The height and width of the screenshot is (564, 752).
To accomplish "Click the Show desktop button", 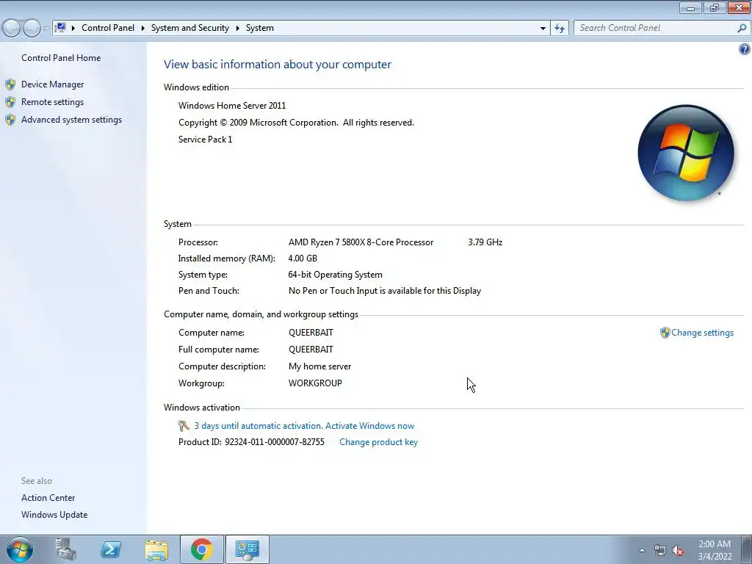I will click(747, 549).
